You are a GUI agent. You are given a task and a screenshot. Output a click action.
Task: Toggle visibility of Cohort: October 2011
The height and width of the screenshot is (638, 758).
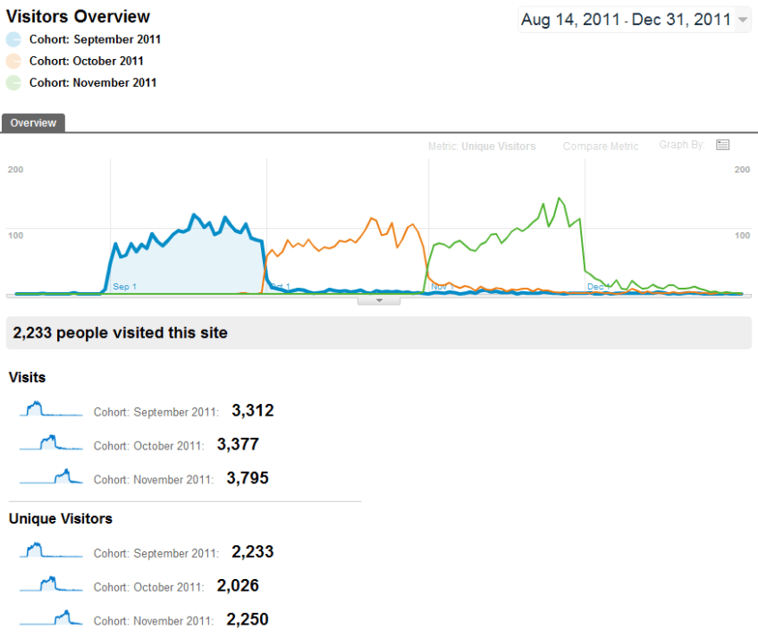(86, 61)
